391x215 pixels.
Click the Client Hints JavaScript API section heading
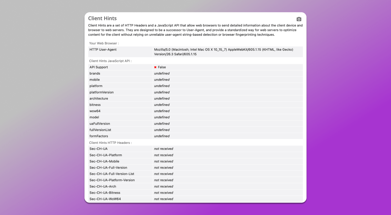click(x=110, y=61)
